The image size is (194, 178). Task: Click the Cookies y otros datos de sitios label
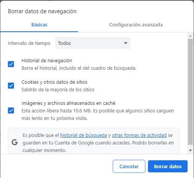(x=54, y=82)
